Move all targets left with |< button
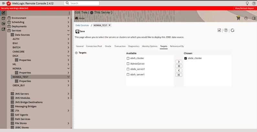Screen dimensions: 257x132 pos(179,75)
